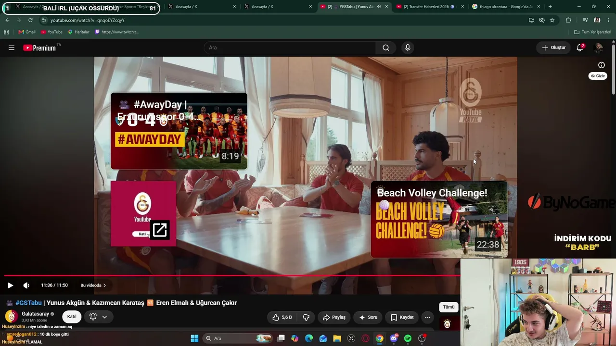Open Copilot from the taskbar
The height and width of the screenshot is (346, 616).
click(295, 338)
